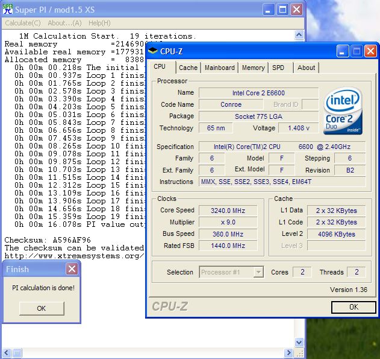Click the Stepping value field
380x359 pixels.
coord(350,158)
